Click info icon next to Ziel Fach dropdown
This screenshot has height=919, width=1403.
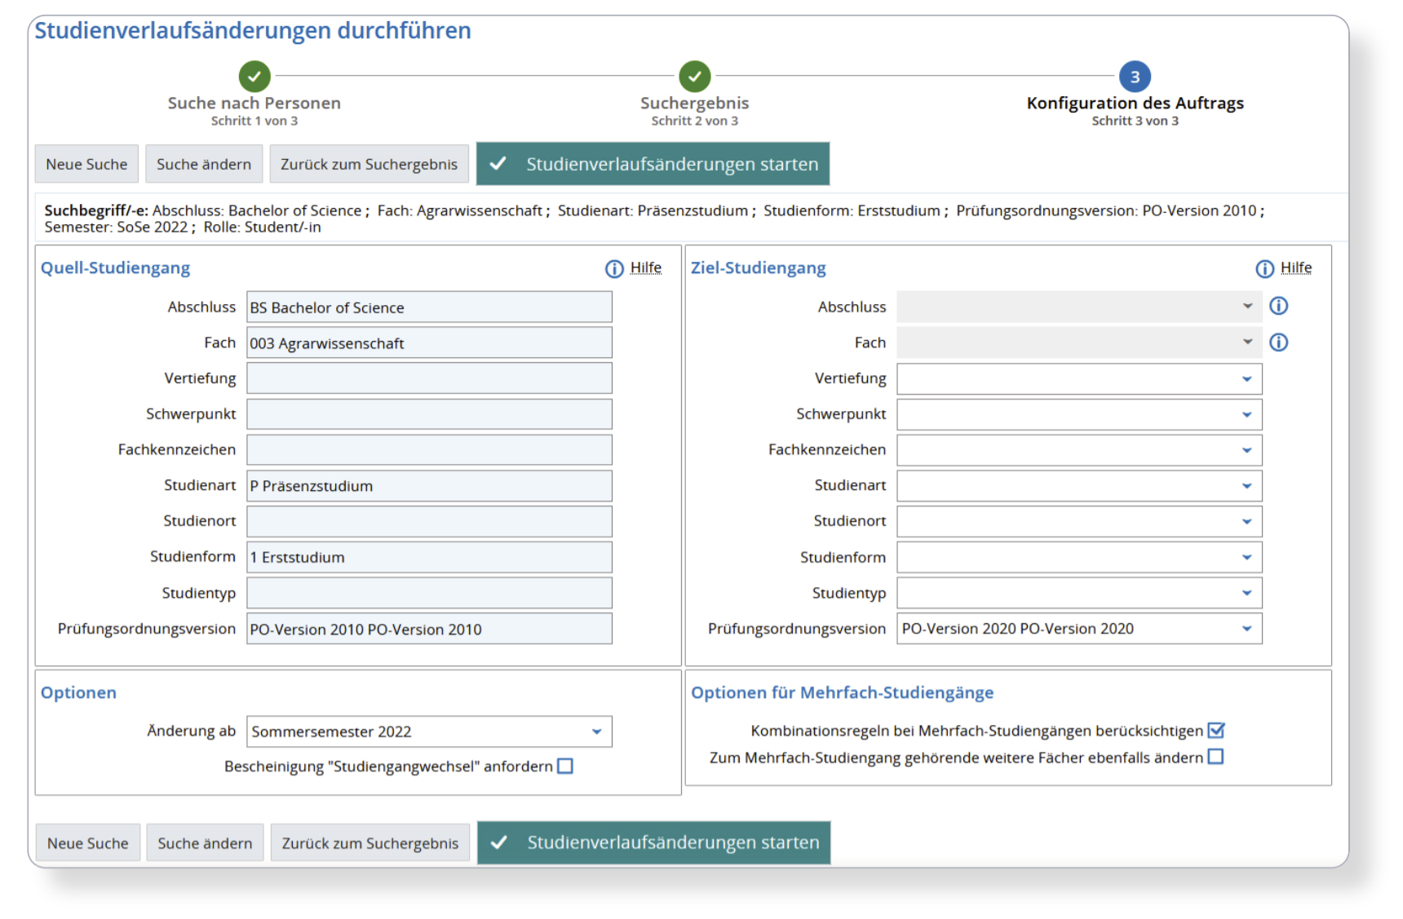point(1278,342)
